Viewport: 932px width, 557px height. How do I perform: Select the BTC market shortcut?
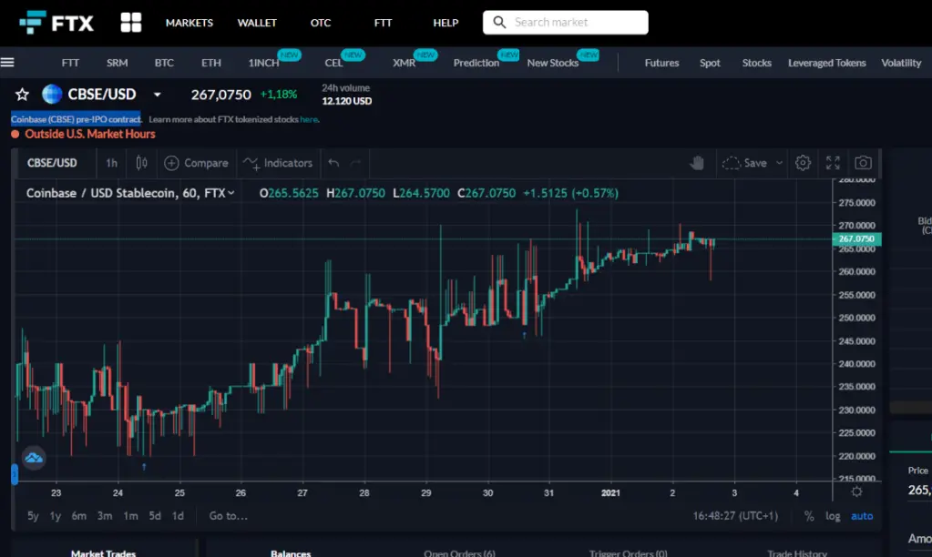point(164,63)
